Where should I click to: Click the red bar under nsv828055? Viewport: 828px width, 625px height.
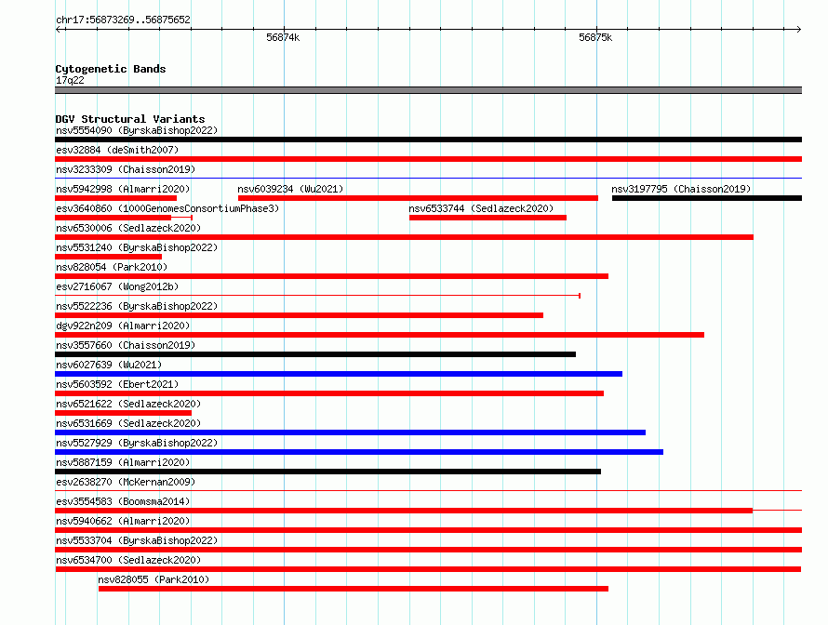pos(354,589)
